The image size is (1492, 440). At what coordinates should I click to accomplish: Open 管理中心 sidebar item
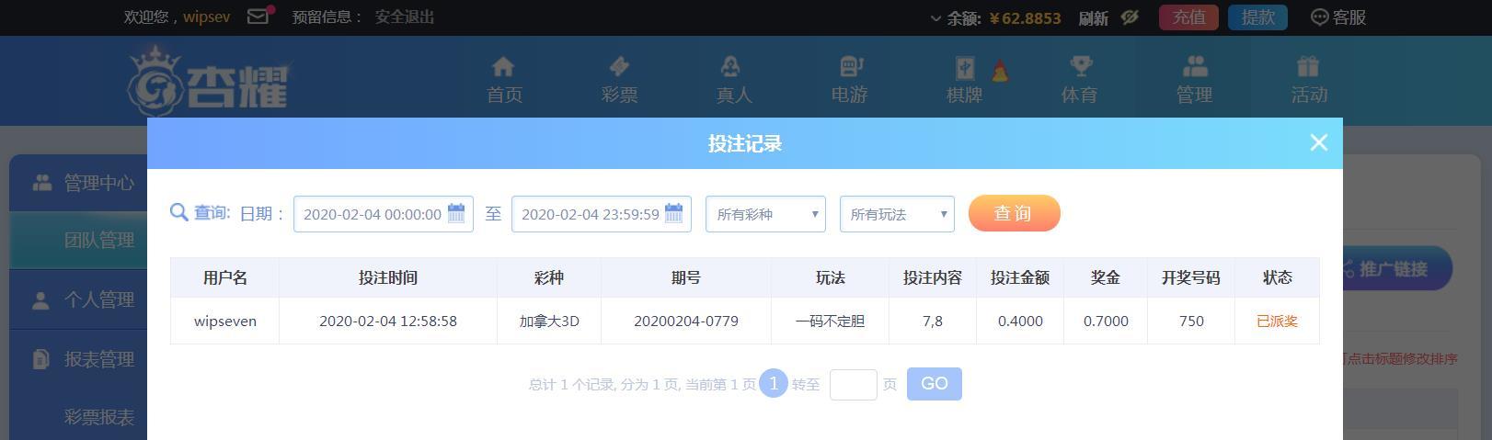[78, 183]
